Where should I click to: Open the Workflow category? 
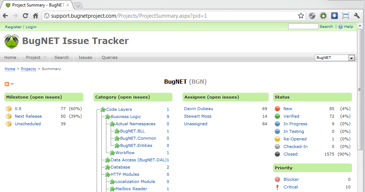pos(125,153)
